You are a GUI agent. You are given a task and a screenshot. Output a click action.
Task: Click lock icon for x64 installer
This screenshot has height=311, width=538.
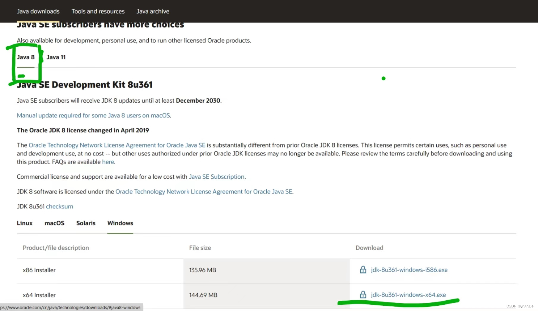[x=363, y=295]
